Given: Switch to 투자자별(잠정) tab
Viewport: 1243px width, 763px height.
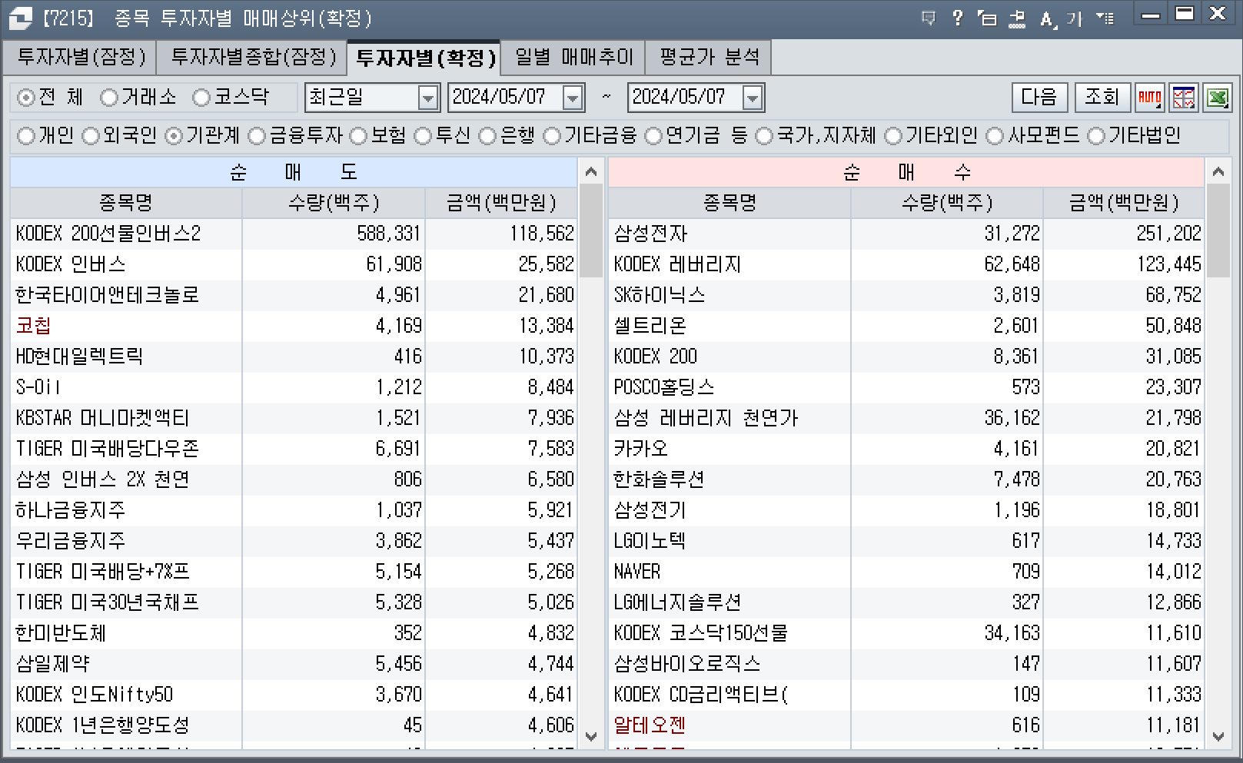Looking at the screenshot, I should 81,57.
